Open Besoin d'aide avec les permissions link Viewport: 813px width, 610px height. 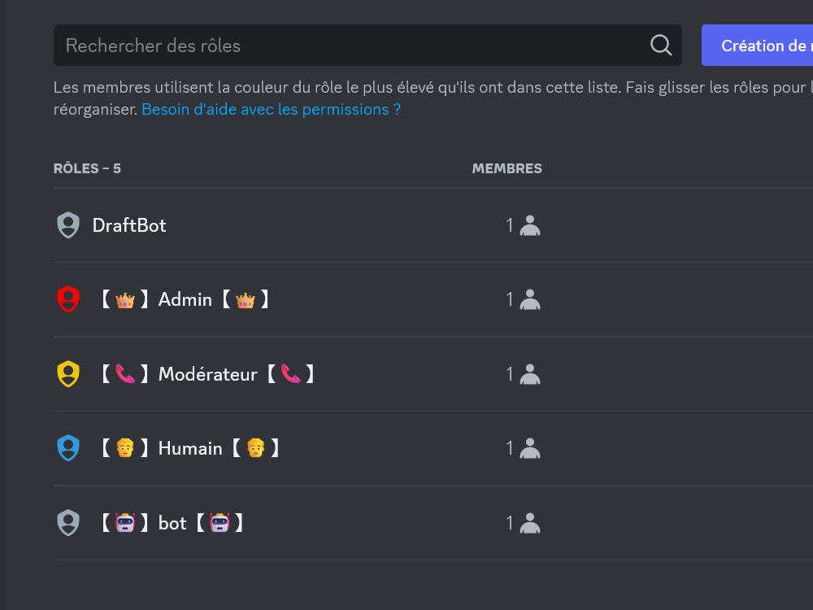(272, 110)
